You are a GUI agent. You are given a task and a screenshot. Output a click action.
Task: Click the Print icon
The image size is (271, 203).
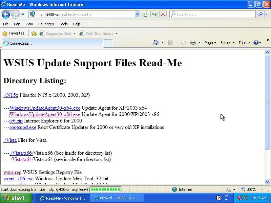pos(193,43)
